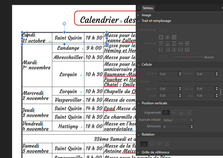Click the 'Hattigny' table cell
Viewport: 223px width, 158px height.
click(x=68, y=126)
